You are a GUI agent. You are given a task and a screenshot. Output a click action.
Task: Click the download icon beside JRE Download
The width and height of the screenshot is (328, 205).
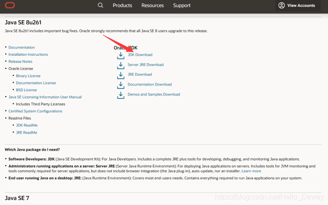click(121, 76)
